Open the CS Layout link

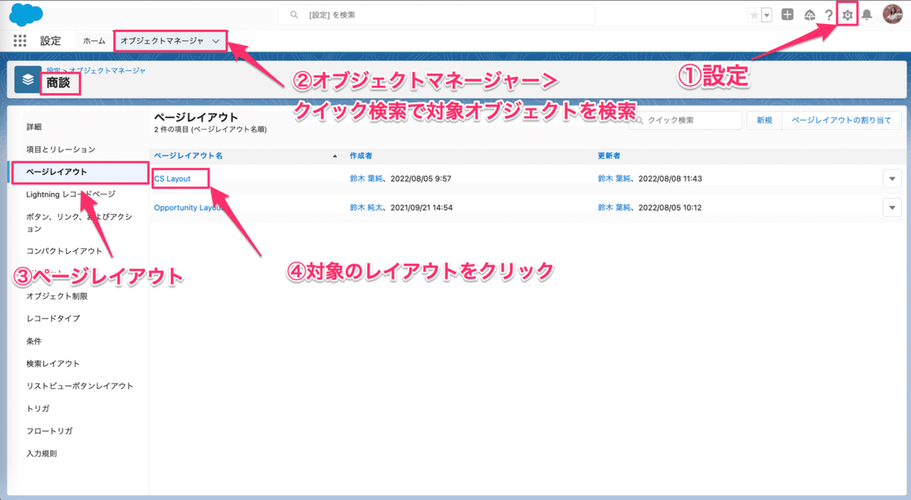tap(172, 178)
